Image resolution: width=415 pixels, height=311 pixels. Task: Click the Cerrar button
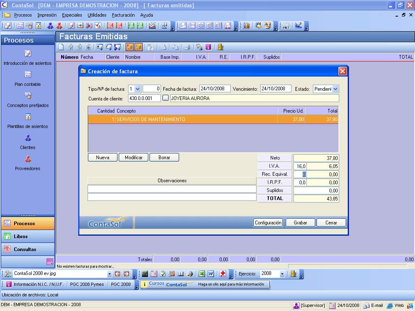pos(331,223)
